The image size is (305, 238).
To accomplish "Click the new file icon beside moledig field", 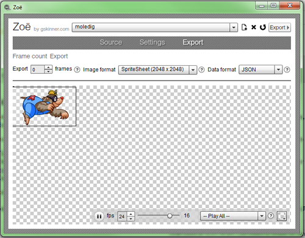I will click(244, 27).
